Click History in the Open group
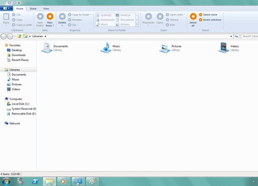258x186 pixels. 172,20
